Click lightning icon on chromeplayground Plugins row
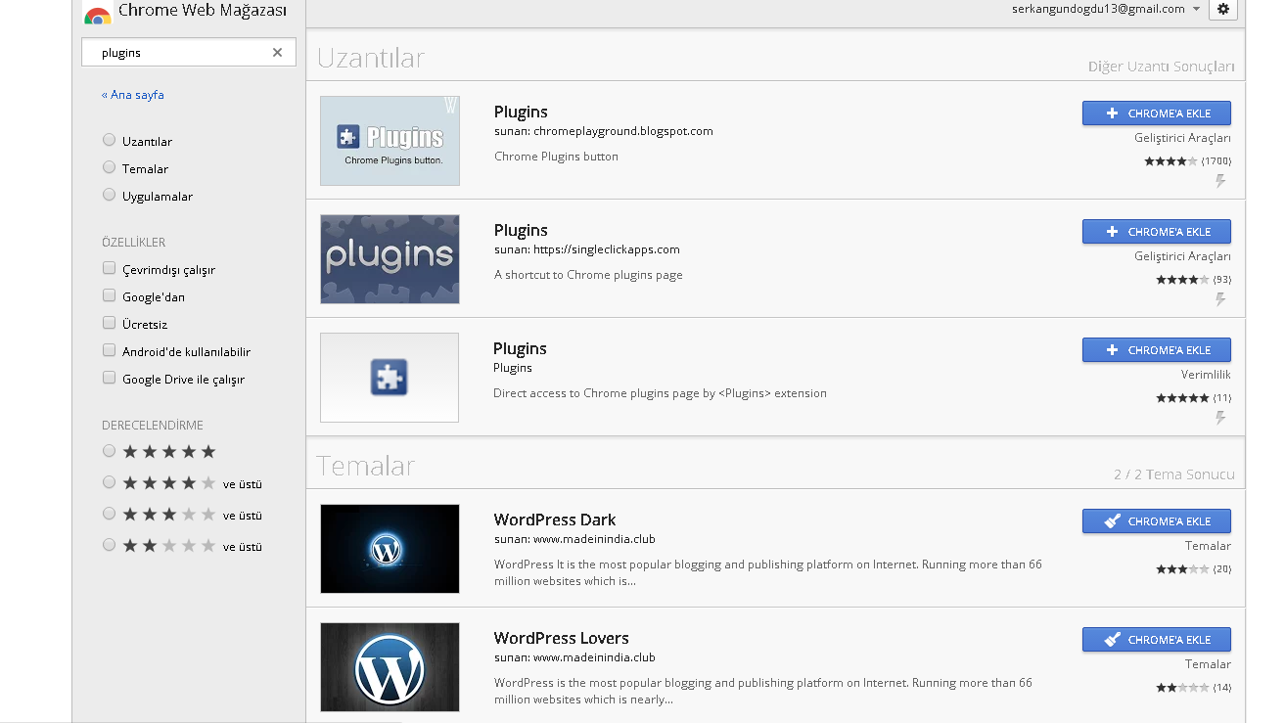The height and width of the screenshot is (723, 1285). click(x=1220, y=181)
